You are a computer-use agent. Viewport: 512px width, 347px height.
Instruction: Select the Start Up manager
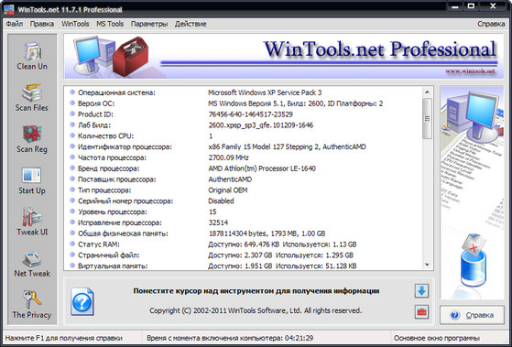point(32,180)
